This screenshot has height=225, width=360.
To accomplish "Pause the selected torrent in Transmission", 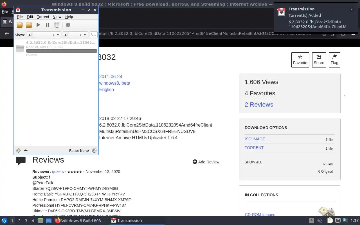I will (47, 25).
